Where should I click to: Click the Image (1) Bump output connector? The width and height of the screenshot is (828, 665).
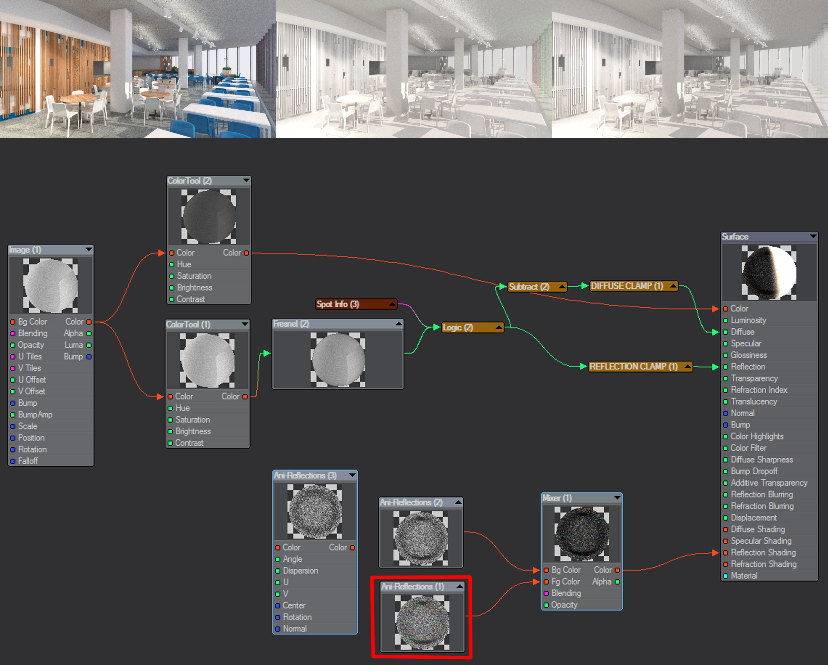point(89,357)
